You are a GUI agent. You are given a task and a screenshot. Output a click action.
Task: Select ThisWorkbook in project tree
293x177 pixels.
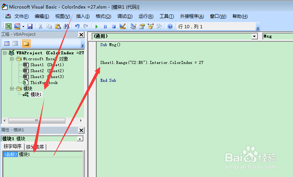[x=44, y=83]
